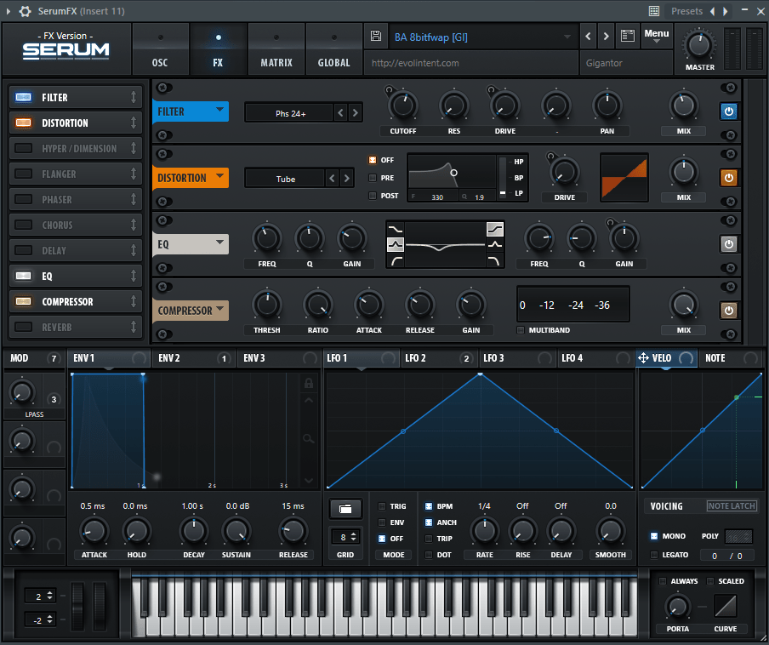This screenshot has width=769, height=645.
Task: Enable the LEGATO checkbox
Action: click(x=654, y=555)
